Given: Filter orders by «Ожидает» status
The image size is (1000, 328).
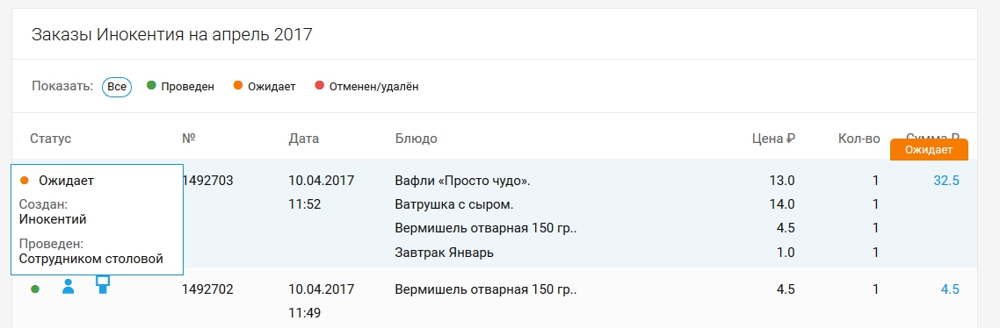Looking at the screenshot, I should click(x=264, y=86).
